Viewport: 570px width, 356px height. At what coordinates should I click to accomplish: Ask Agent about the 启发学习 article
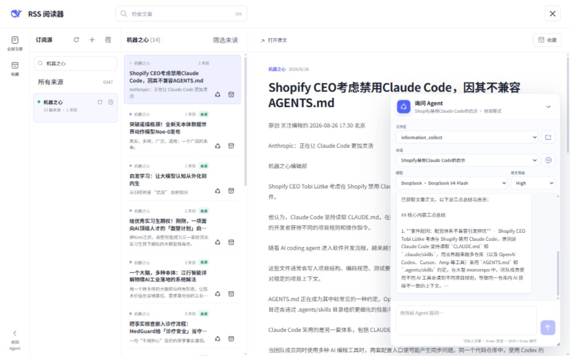pyautogui.click(x=218, y=191)
